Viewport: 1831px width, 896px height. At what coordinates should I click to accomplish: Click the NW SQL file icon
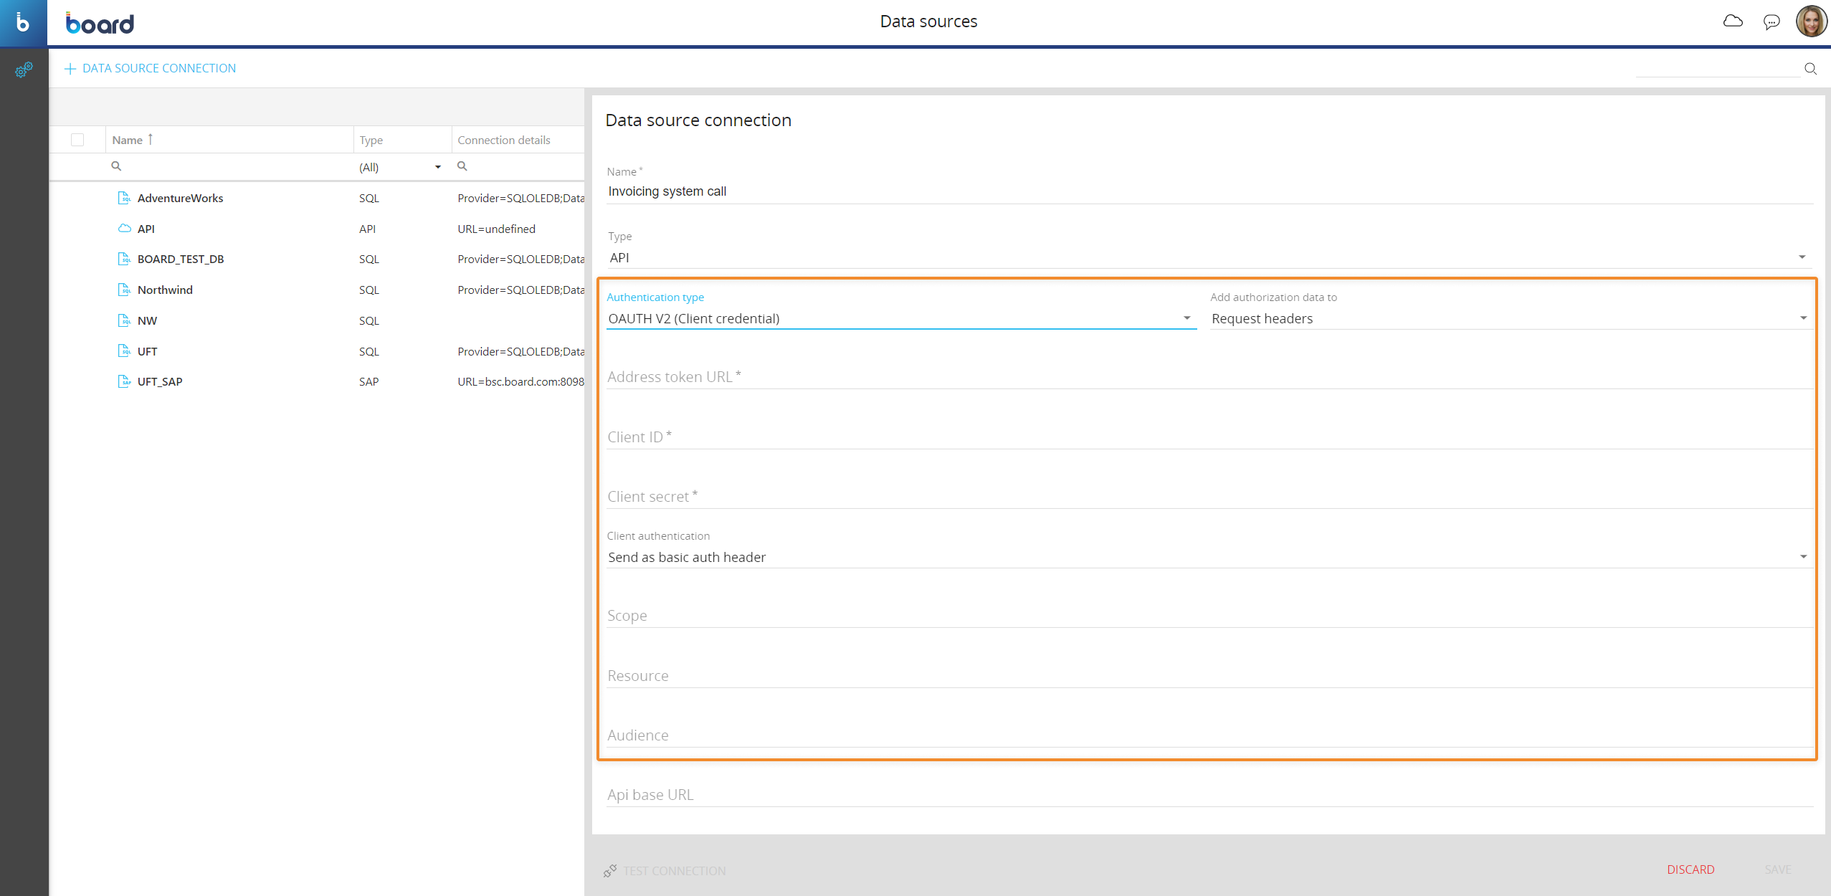click(x=124, y=320)
